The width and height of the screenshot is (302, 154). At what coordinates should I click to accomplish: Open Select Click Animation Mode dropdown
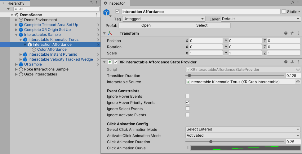(243, 129)
